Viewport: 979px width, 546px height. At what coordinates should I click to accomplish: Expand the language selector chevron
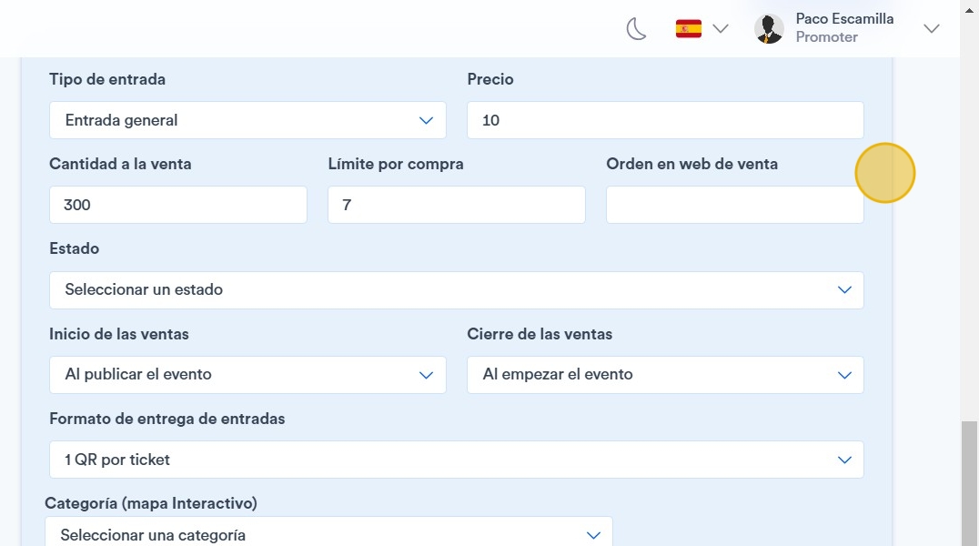[721, 29]
